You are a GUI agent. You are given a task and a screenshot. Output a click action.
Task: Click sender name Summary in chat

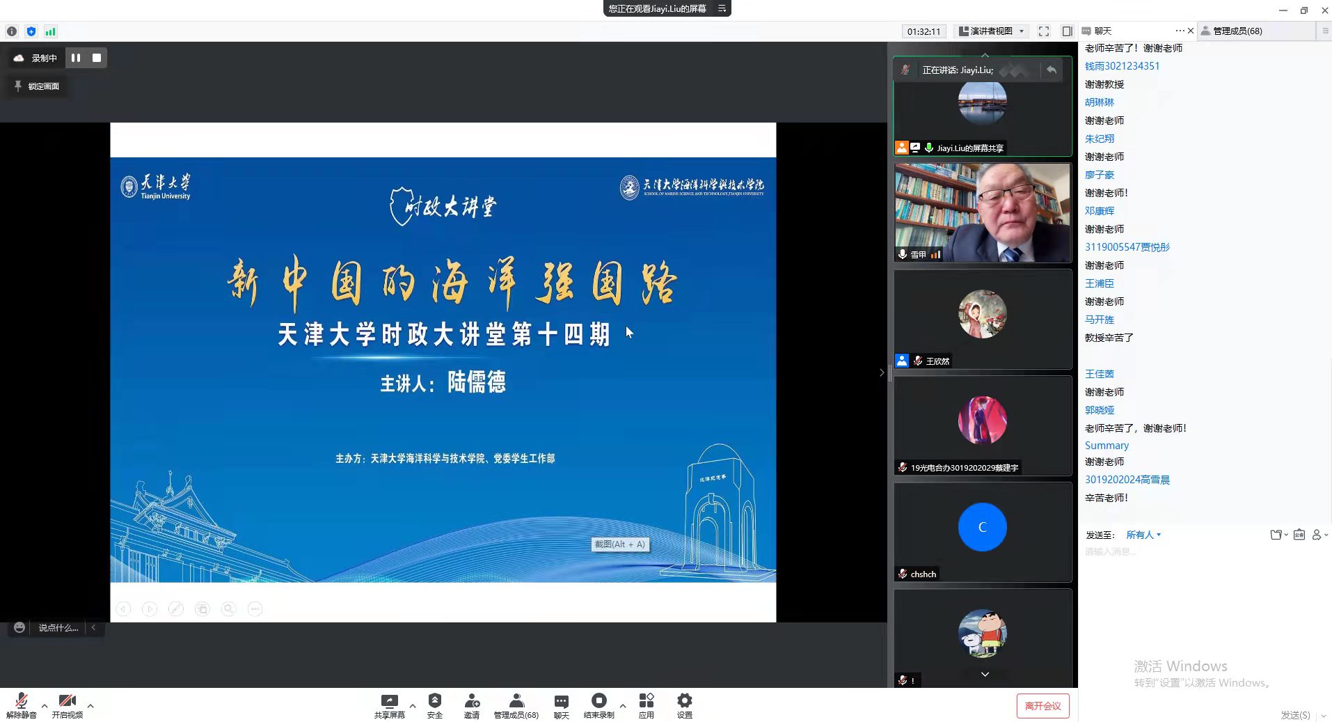tap(1107, 446)
